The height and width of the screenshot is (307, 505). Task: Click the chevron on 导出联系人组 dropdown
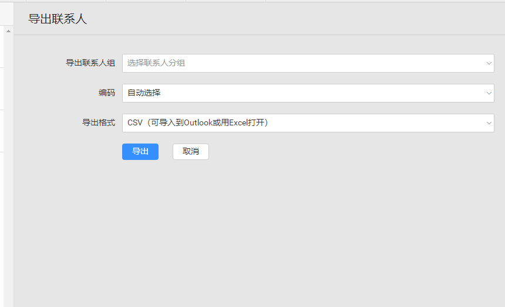[489, 63]
